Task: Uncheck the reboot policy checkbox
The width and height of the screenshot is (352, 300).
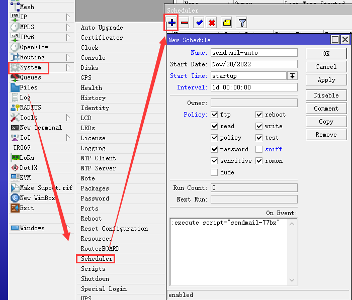Action: (259, 115)
